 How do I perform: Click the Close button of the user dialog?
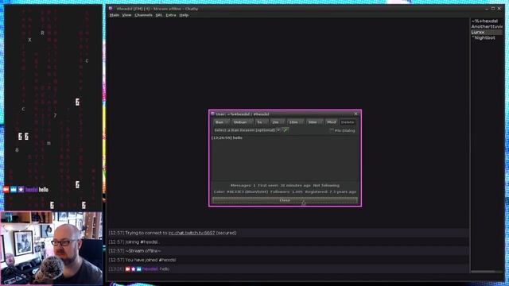(x=285, y=200)
